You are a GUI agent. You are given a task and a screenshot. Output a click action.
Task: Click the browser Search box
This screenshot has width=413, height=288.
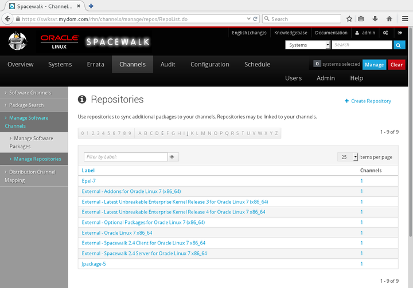point(302,19)
